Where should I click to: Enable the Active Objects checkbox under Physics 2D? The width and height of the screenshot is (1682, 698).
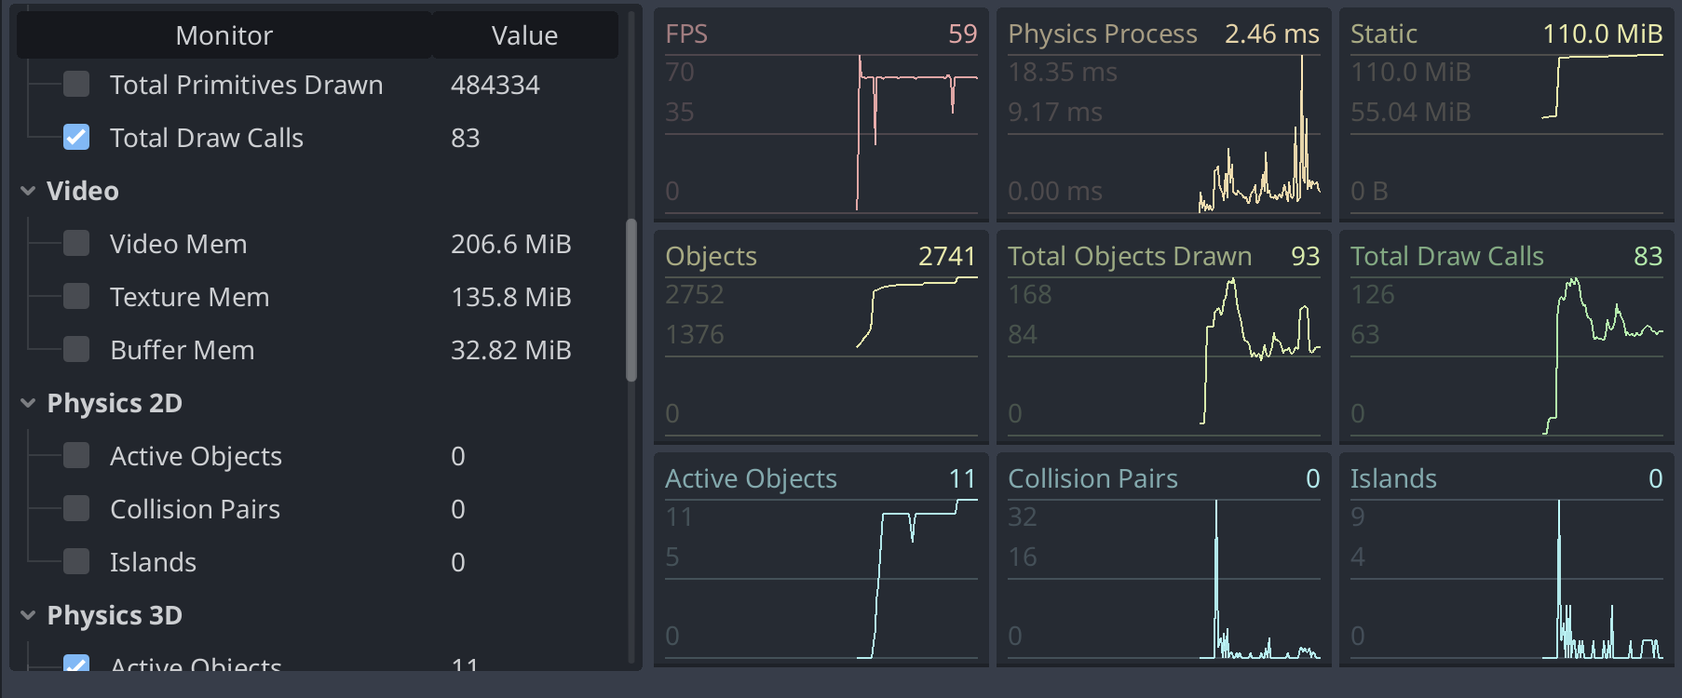[76, 456]
